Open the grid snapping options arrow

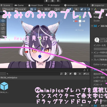(x=42, y=9)
